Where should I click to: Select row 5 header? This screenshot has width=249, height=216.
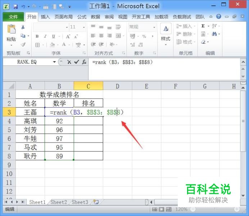coord(9,130)
